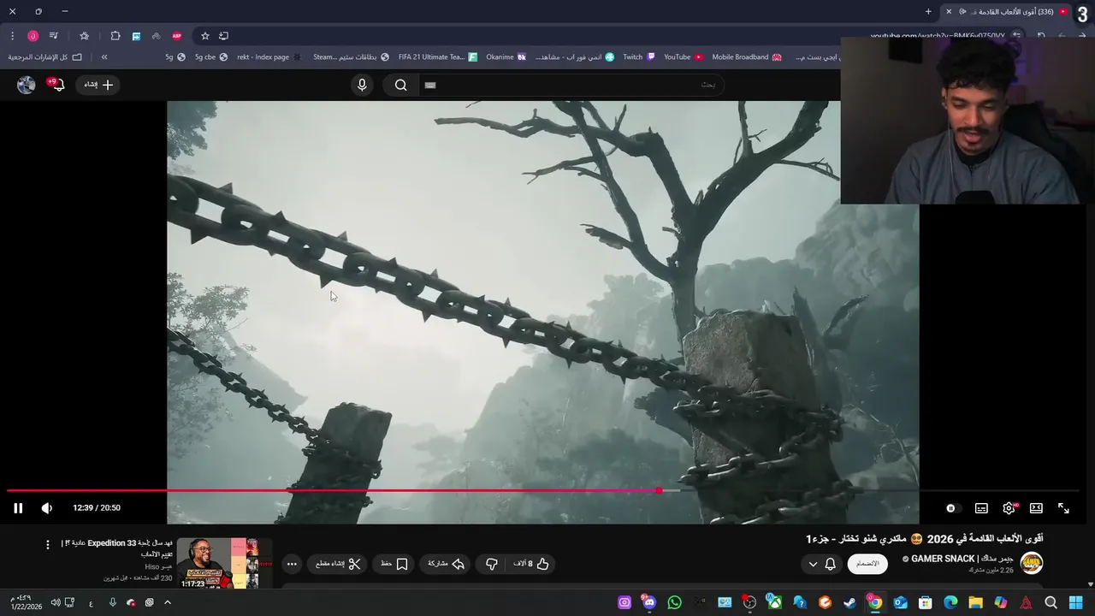Open the YouTube bookmark in bookmarks bar
This screenshot has width=1095, height=616.
tap(684, 57)
